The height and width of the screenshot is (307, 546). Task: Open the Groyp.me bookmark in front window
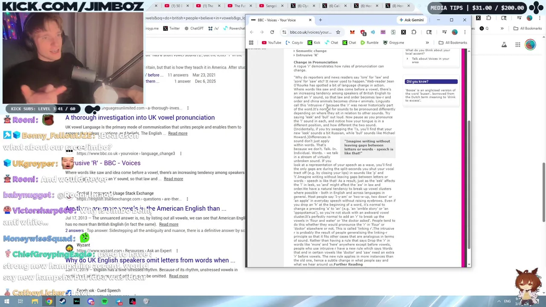[x=393, y=43]
